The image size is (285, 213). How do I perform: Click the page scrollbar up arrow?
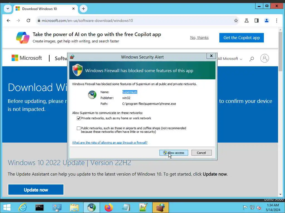coord(280,29)
